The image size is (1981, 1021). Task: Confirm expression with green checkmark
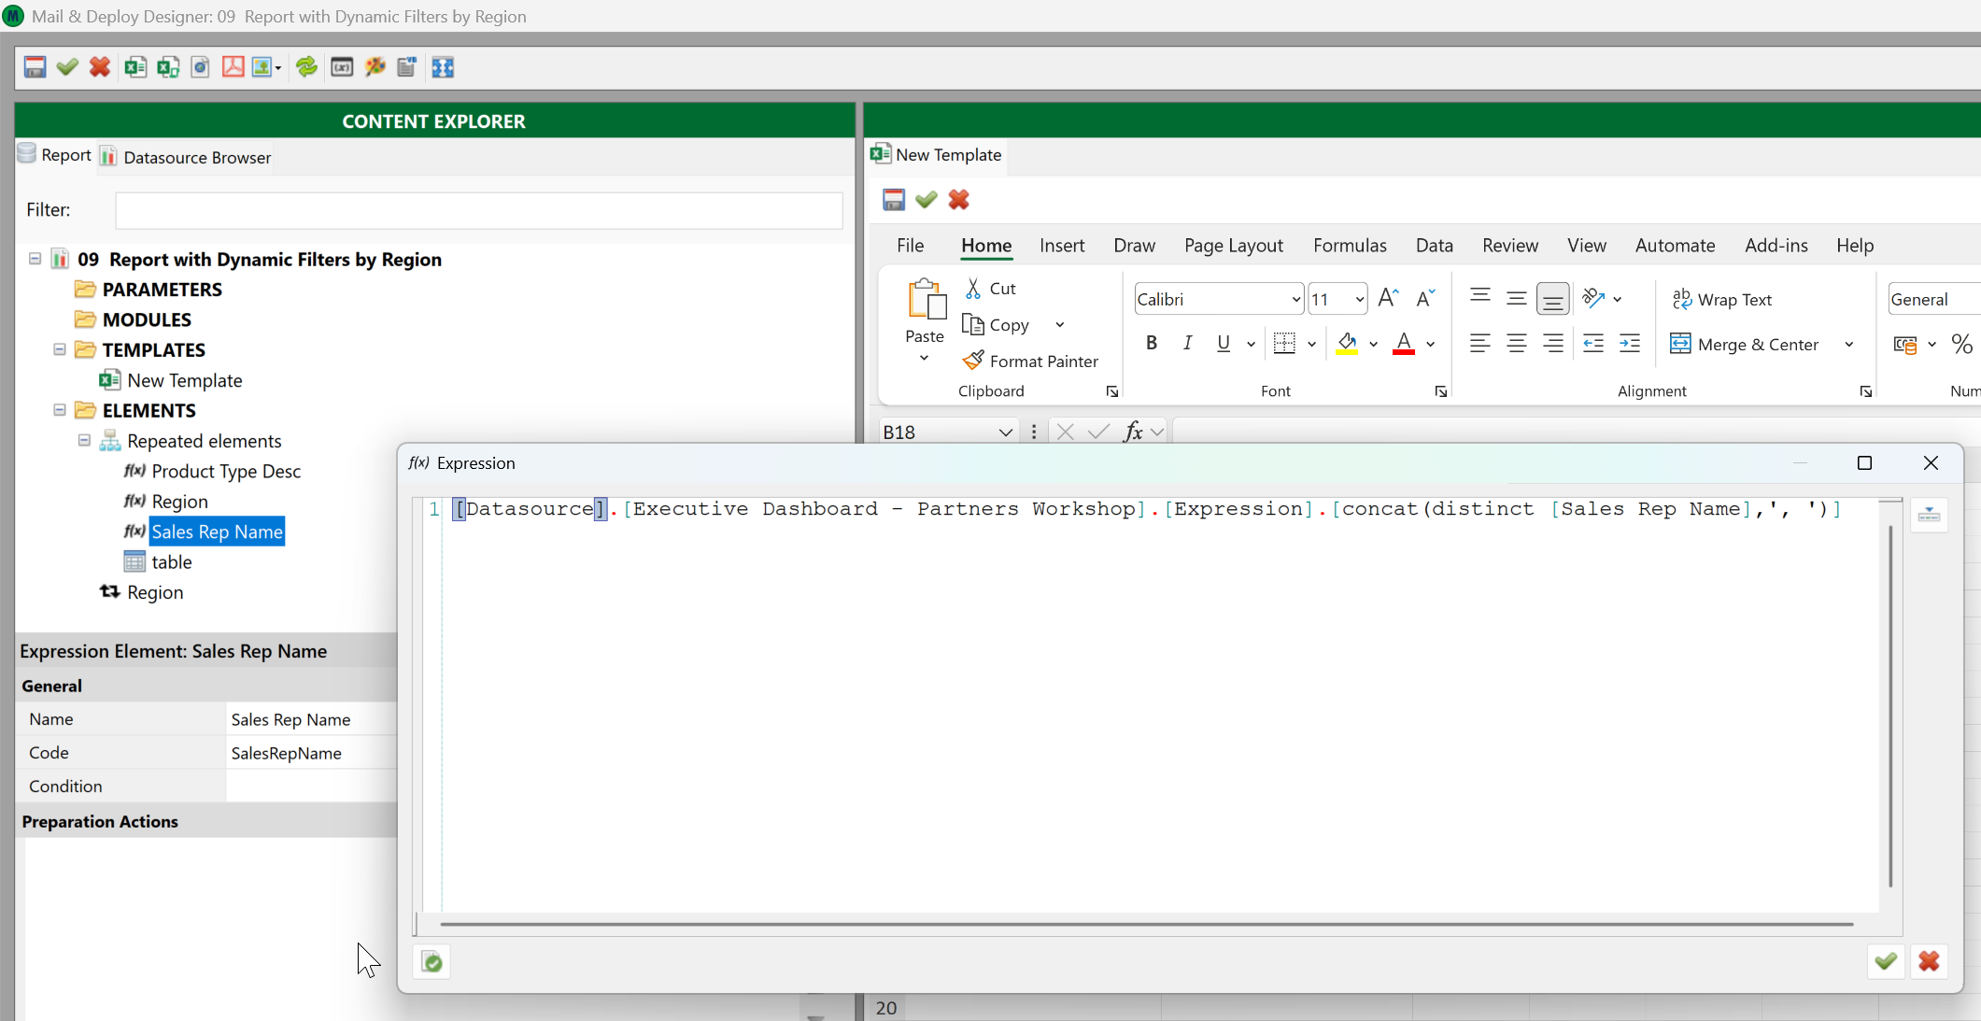[1885, 961]
